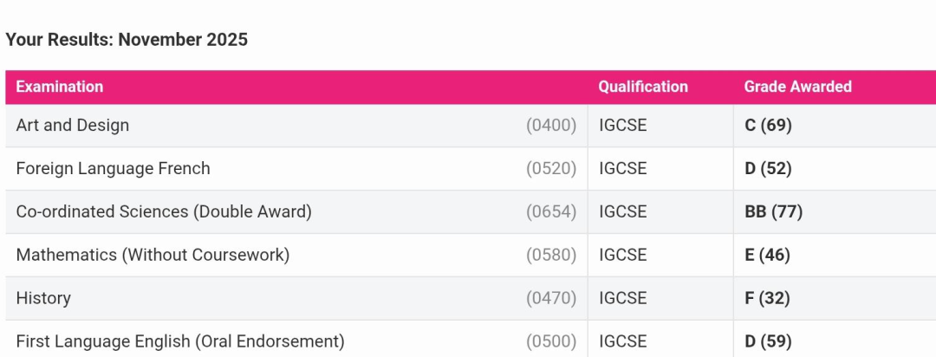Click the Qualification column header
936x357 pixels.
643,87
